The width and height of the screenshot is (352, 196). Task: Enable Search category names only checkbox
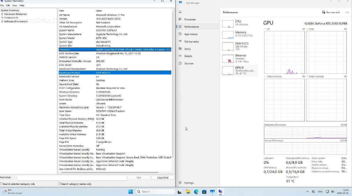click(60, 184)
